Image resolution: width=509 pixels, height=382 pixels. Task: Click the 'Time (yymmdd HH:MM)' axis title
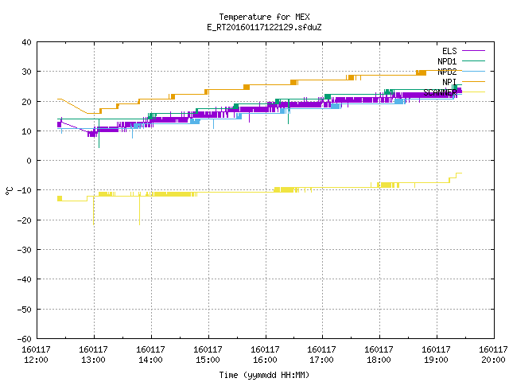coord(264,375)
